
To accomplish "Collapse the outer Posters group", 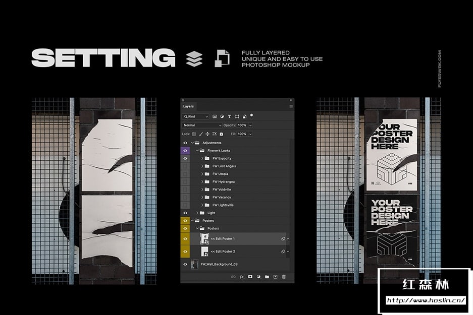I will tap(192, 221).
